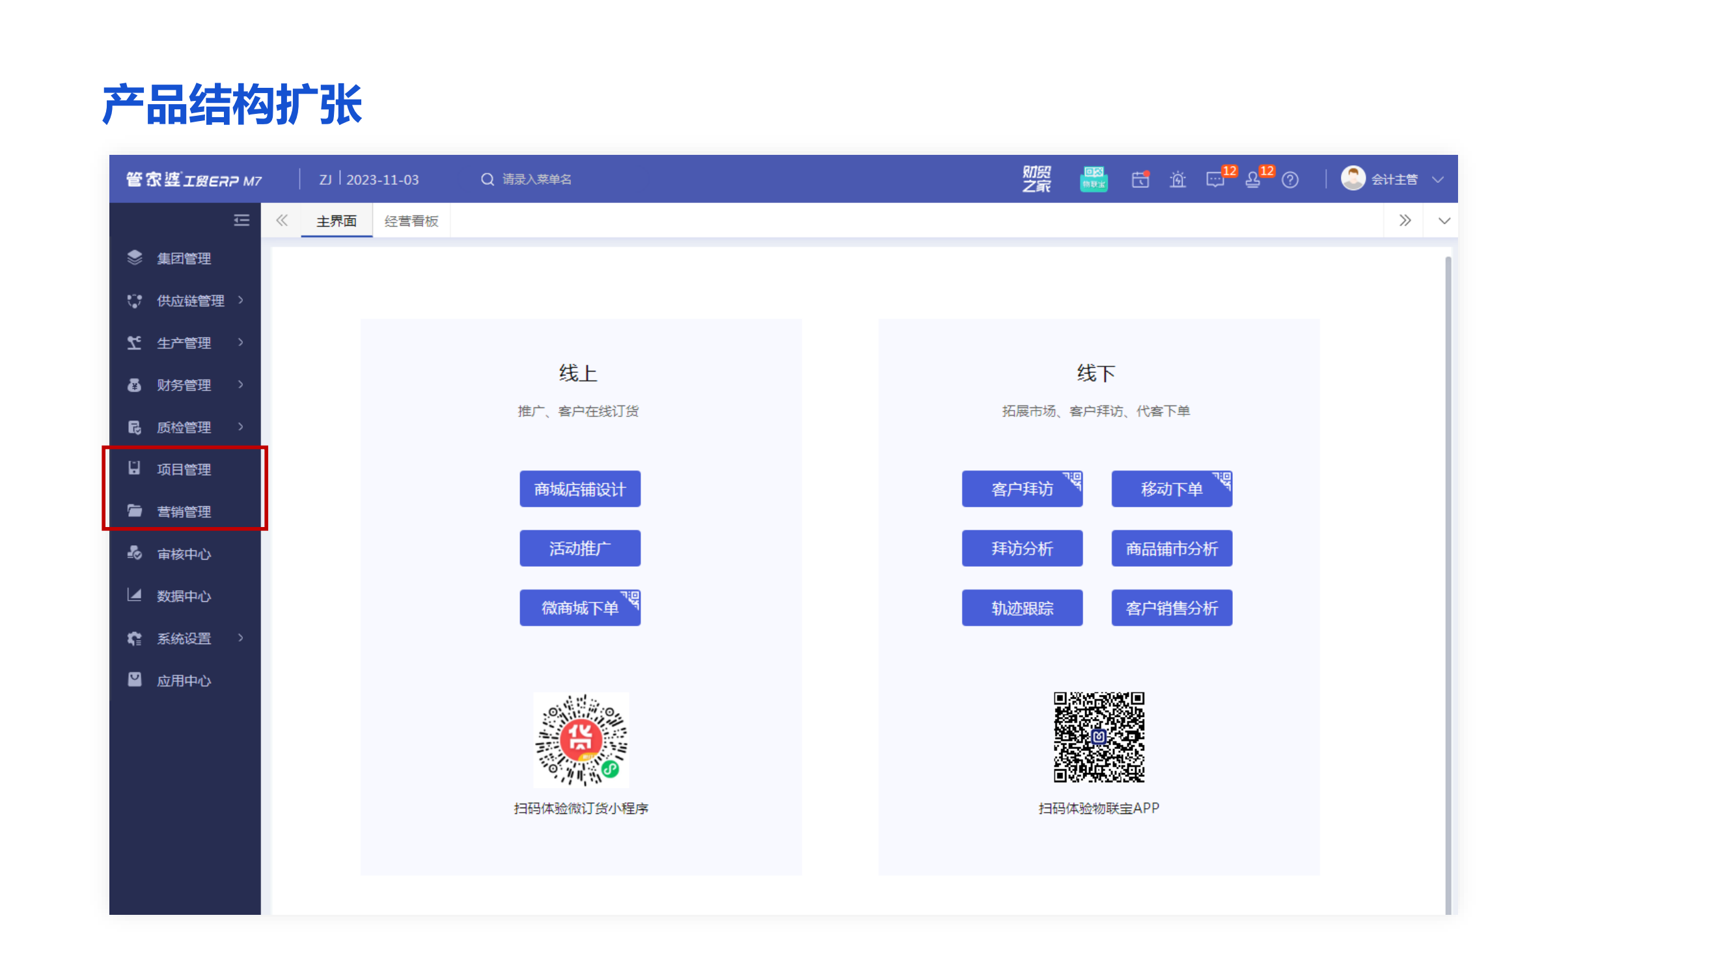
Task: Click the 请录入菜单名 search field
Action: tap(536, 179)
